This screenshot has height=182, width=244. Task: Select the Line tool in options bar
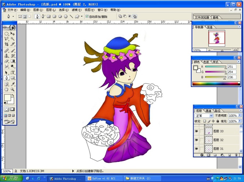71,17
